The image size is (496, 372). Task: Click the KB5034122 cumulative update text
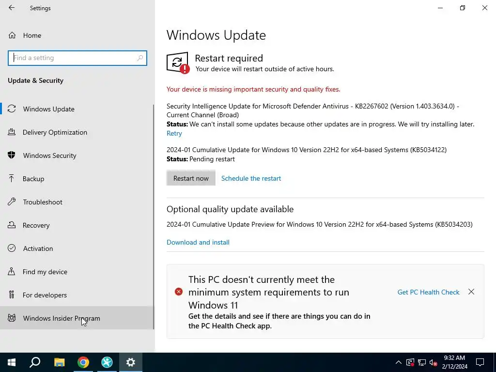click(x=307, y=150)
